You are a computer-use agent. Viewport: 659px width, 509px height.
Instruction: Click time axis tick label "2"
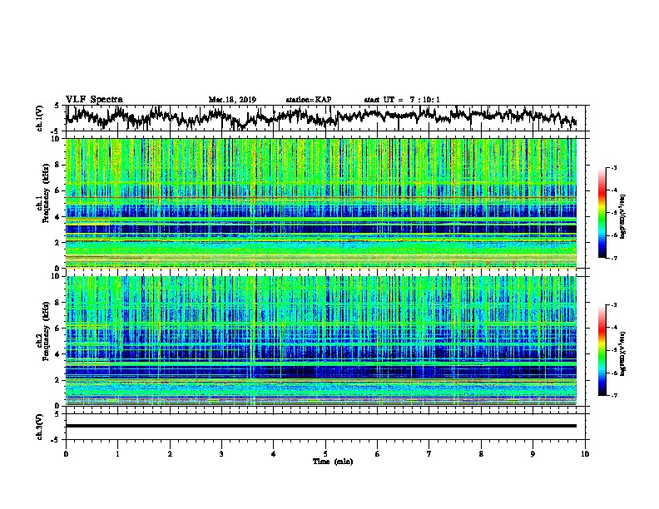pos(170,454)
